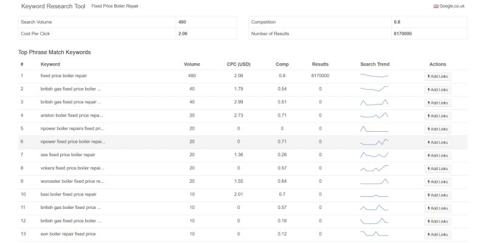Add links for row 5 npower boiler repairs

point(437,129)
